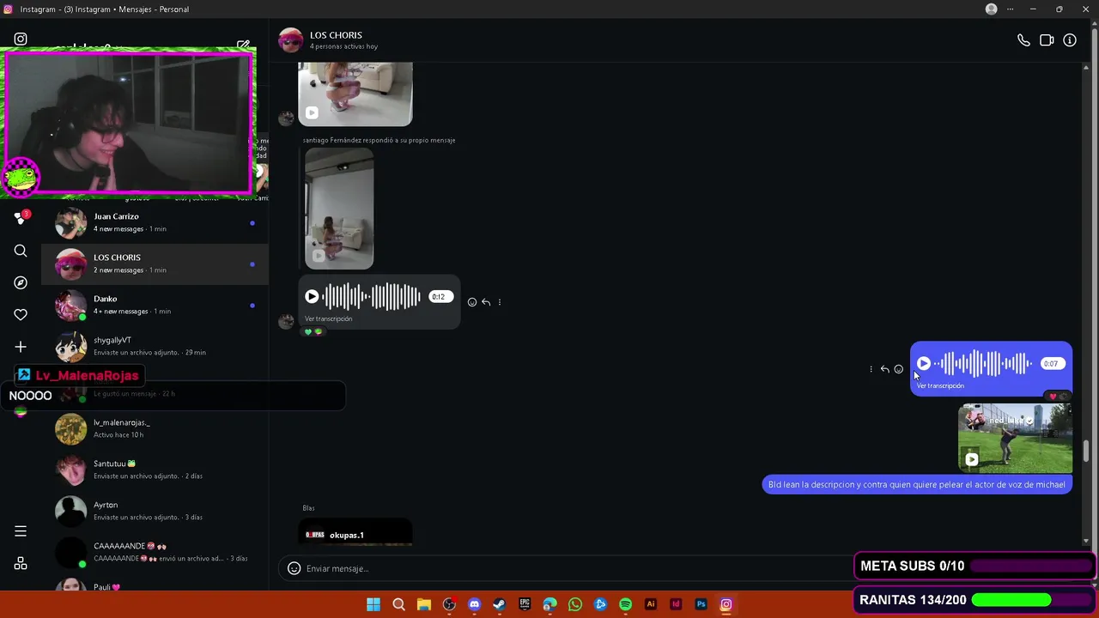Open Santutuu conversation
The image size is (1099, 618).
pyautogui.click(x=155, y=470)
